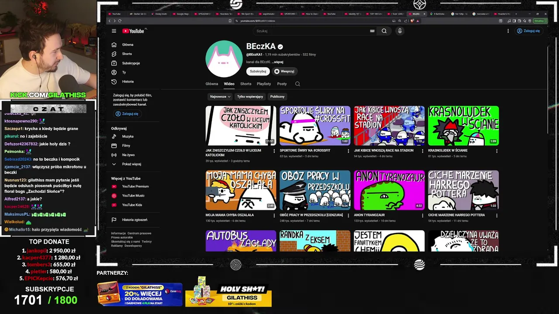Filter by Publiczny chip
The height and width of the screenshot is (314, 559).
pyautogui.click(x=277, y=96)
